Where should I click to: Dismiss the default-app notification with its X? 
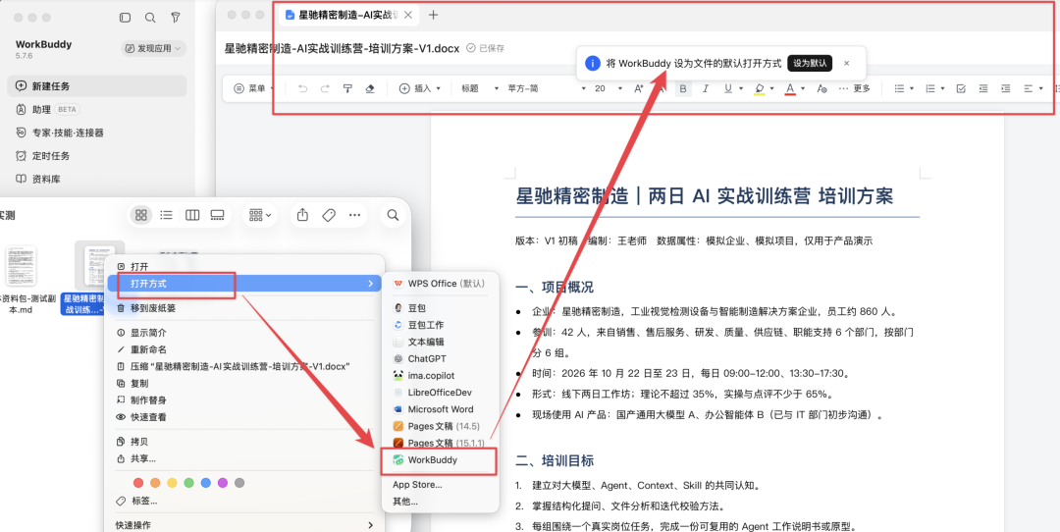pos(846,63)
